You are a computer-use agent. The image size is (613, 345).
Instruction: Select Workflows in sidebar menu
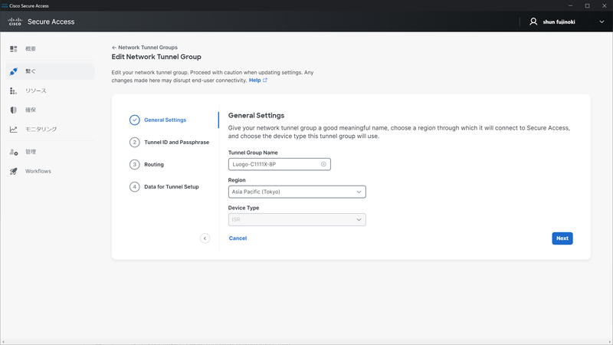click(x=38, y=171)
